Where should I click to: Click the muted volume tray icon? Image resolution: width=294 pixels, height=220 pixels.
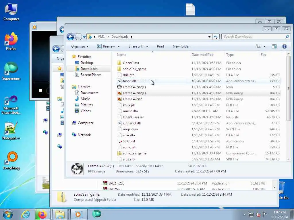[258, 215]
